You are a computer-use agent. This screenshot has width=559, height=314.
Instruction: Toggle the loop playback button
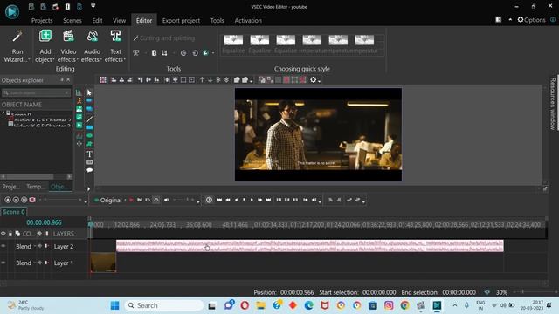pos(155,200)
